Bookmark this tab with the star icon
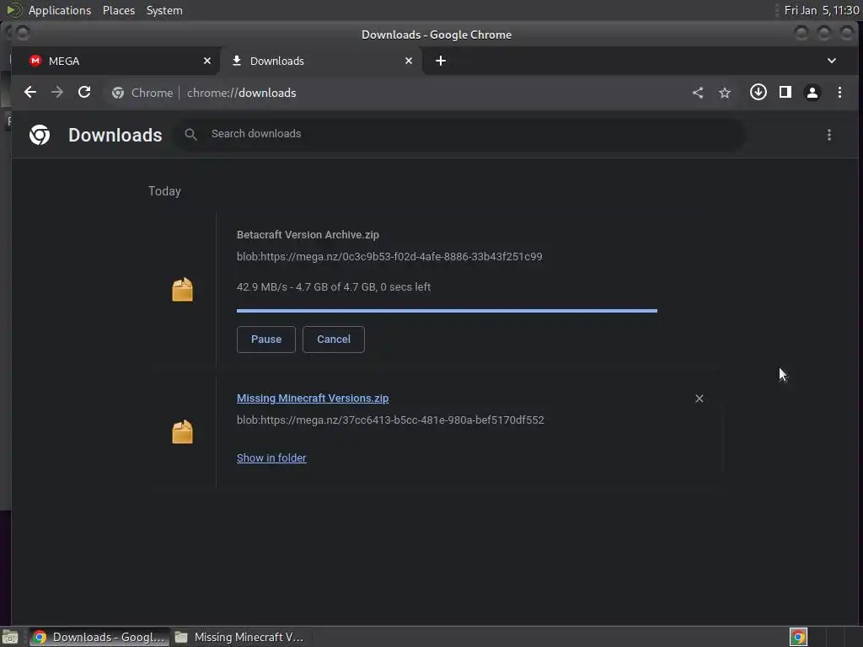Viewport: 863px width, 647px height. point(725,93)
